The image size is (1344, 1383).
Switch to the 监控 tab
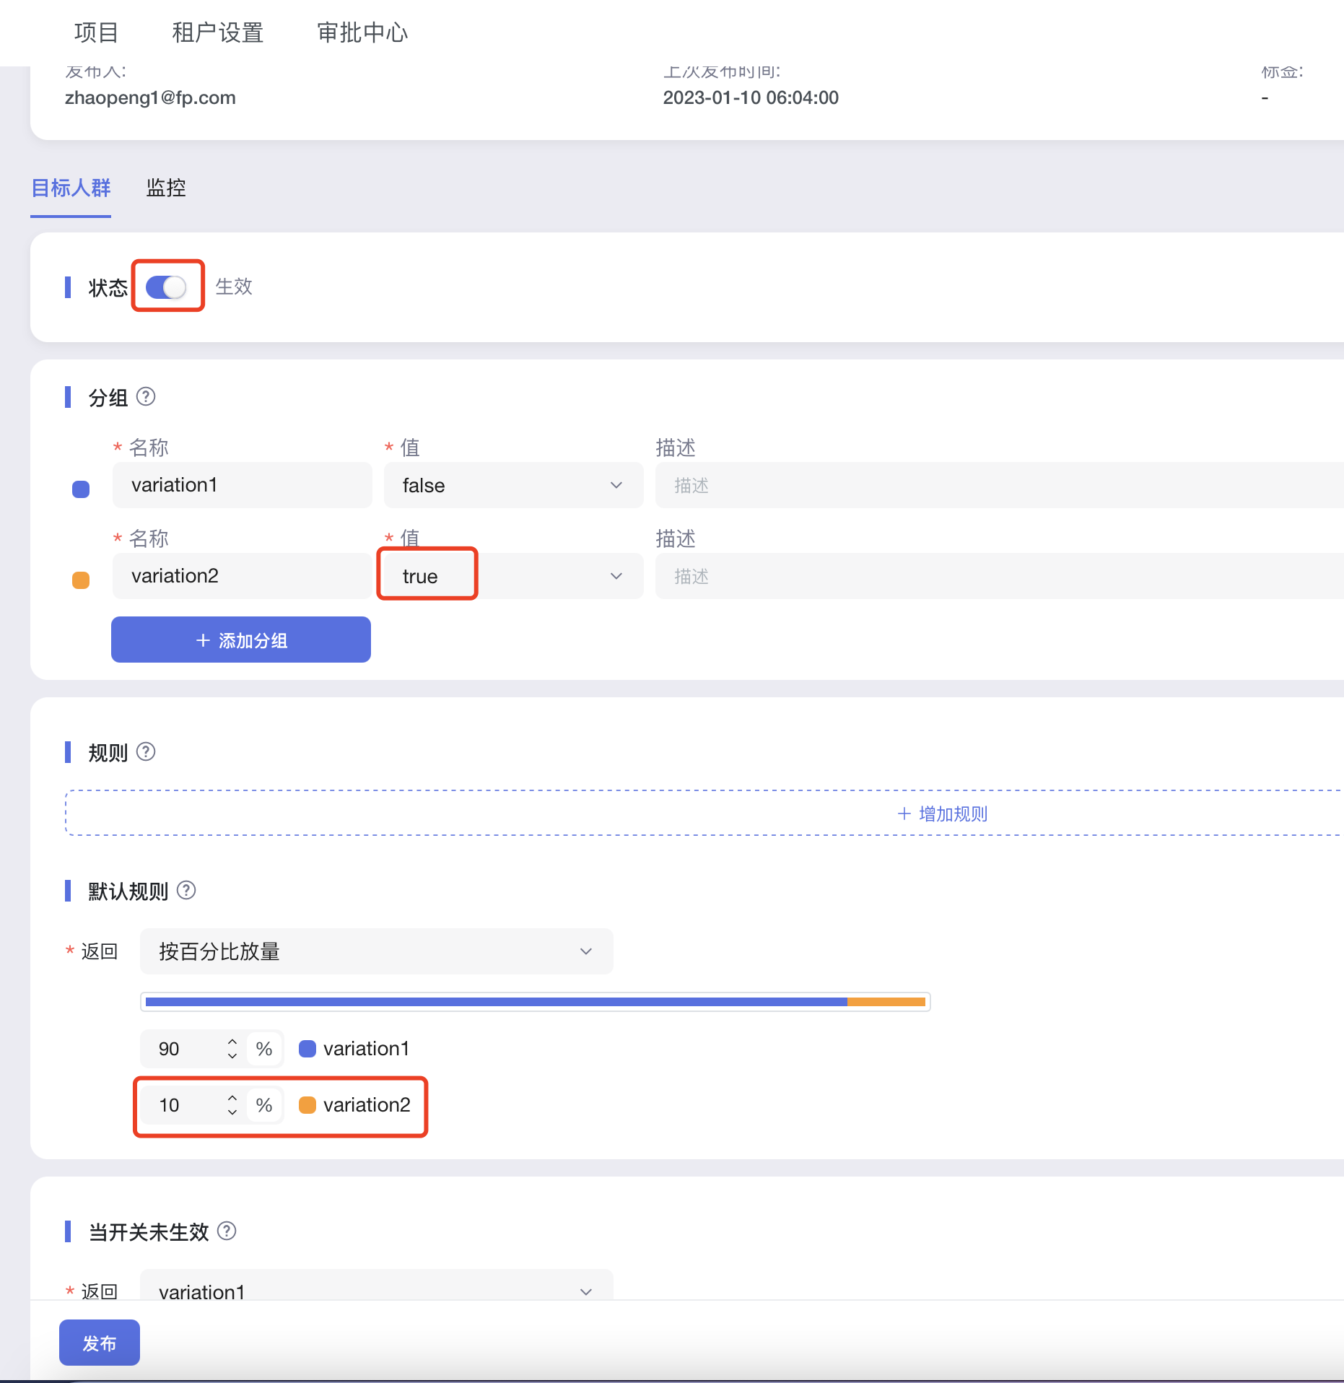pos(166,188)
